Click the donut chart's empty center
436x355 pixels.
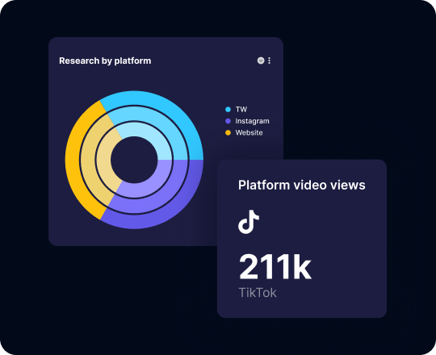click(x=134, y=160)
